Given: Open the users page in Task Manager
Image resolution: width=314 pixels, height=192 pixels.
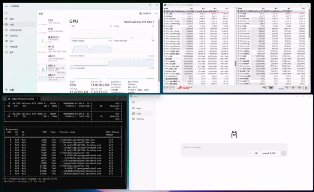Looking at the screenshot, I should pyautogui.click(x=20, y=41).
